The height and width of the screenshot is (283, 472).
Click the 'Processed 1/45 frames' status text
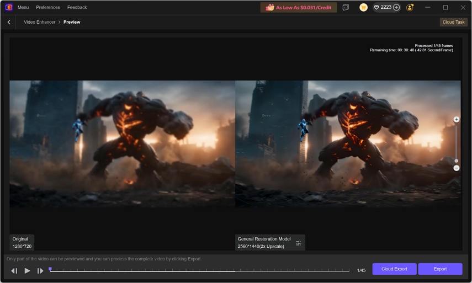[x=434, y=45]
